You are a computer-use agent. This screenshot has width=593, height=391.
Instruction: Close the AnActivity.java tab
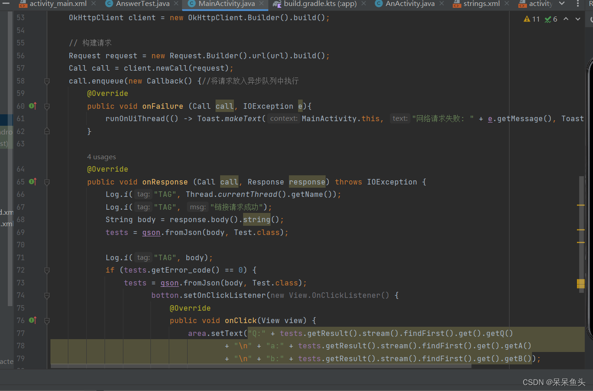[x=442, y=4]
